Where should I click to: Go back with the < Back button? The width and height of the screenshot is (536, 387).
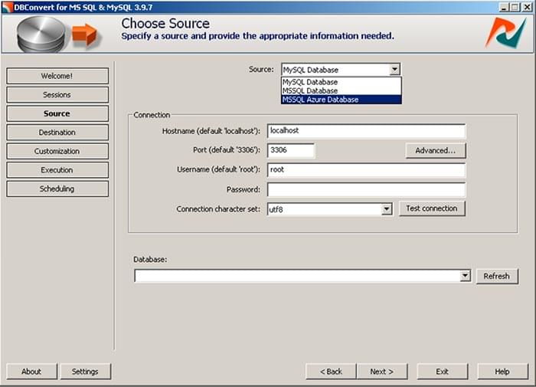pos(331,372)
